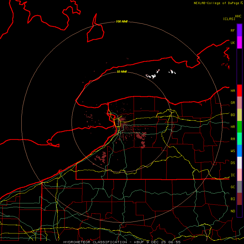This screenshot has height=244, width=244.
Task: Click the GR legend label
Action: coord(233,103)
